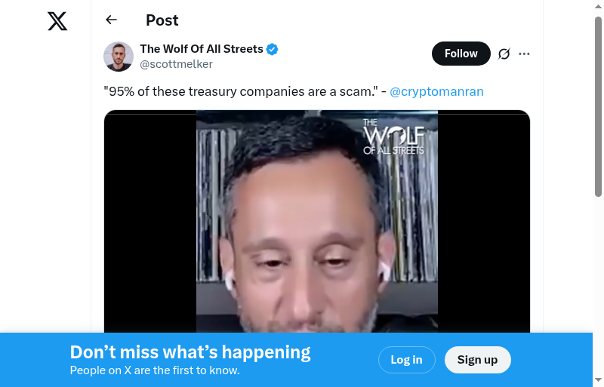This screenshot has height=387, width=604.
Task: Click the scrollbar up arrow
Action: pyautogui.click(x=598, y=5)
